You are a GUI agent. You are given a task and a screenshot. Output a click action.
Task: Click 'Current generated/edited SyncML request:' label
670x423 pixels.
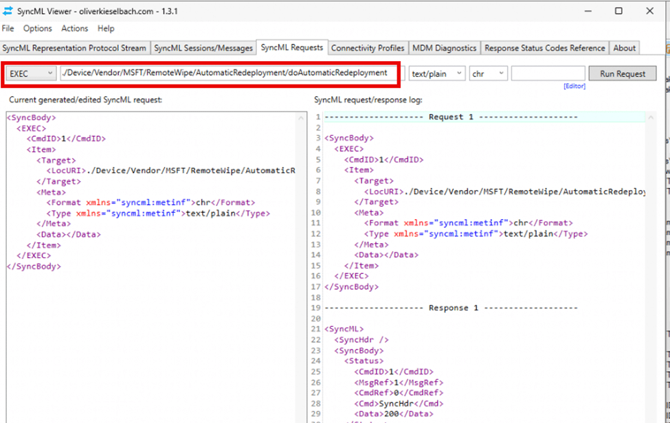click(x=85, y=100)
